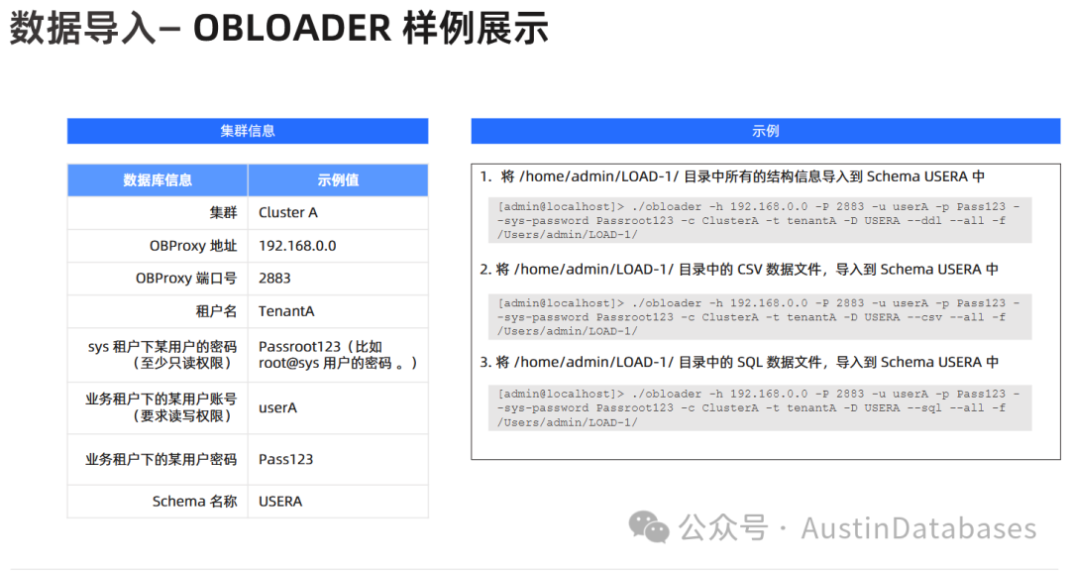This screenshot has width=1070, height=571.
Task: Click example 1 heading about 结构信息导入
Action: pos(732,176)
